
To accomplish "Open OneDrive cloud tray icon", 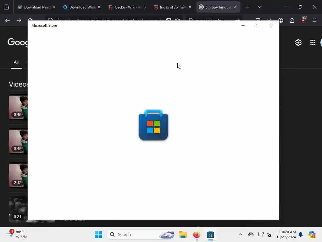I will pyautogui.click(x=251, y=234).
